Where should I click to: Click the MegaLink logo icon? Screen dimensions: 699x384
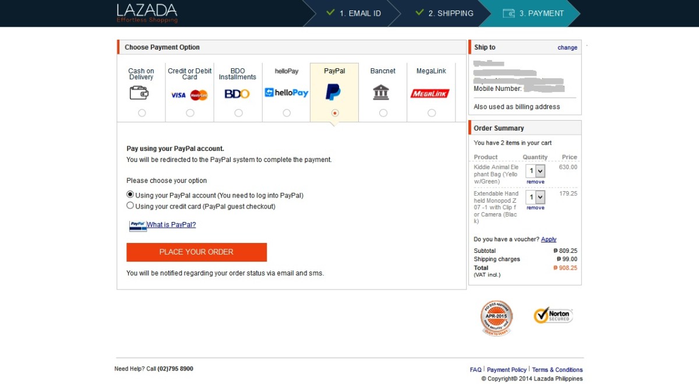[430, 93]
